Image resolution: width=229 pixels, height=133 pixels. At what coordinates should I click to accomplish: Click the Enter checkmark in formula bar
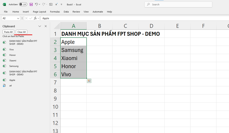pos(31,18)
